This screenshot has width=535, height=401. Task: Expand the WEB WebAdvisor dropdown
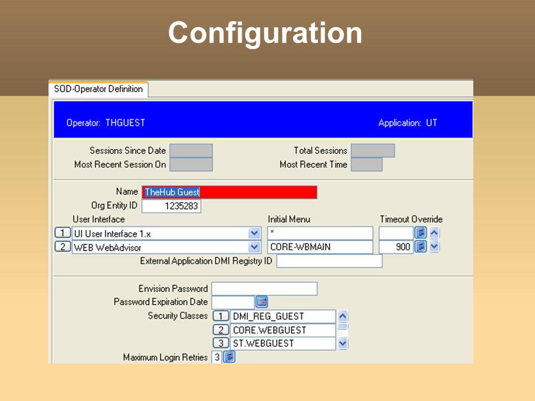254,247
